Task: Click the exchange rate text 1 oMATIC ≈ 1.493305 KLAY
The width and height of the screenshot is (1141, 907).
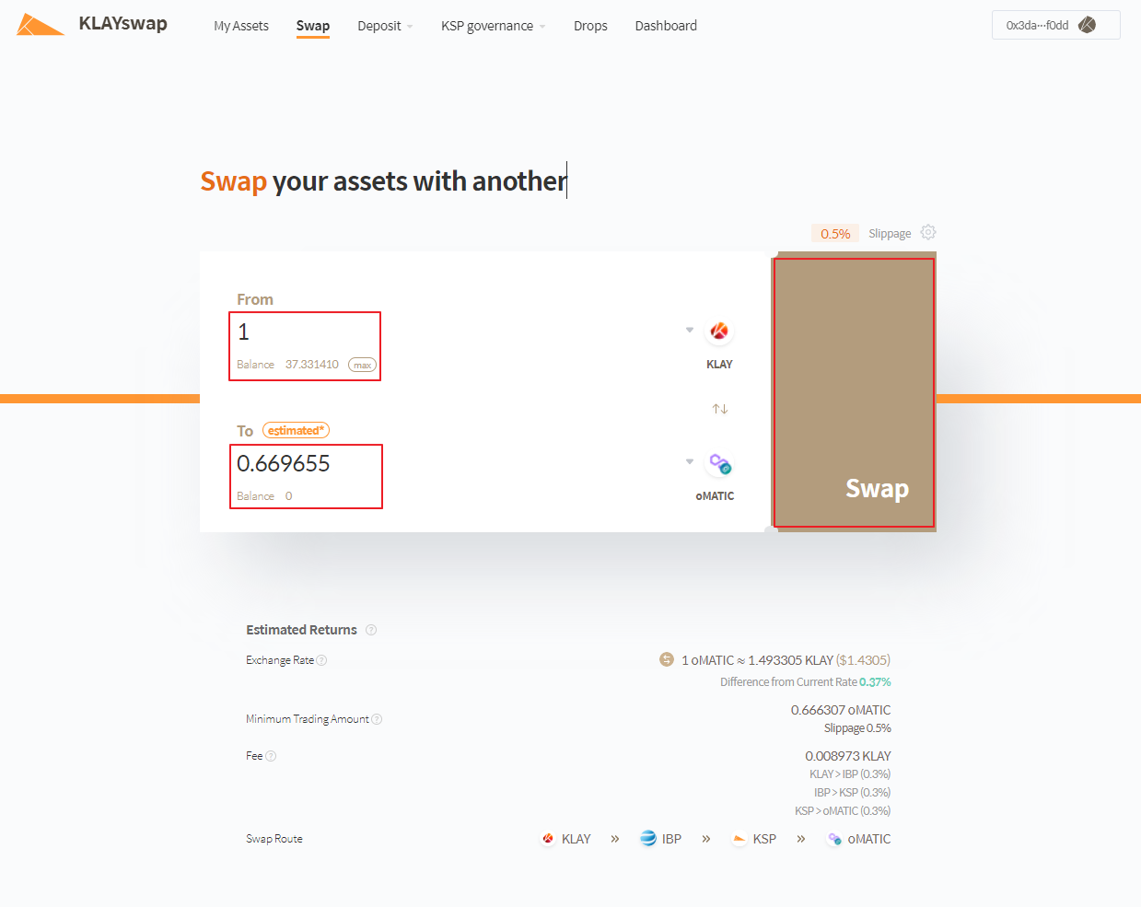Action: coord(757,660)
